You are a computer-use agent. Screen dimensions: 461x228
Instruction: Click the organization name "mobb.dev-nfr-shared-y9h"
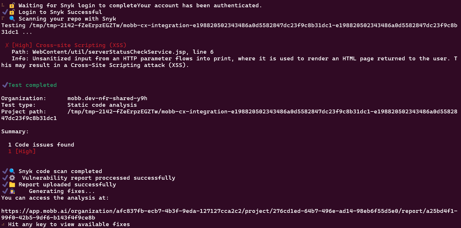(x=107, y=98)
